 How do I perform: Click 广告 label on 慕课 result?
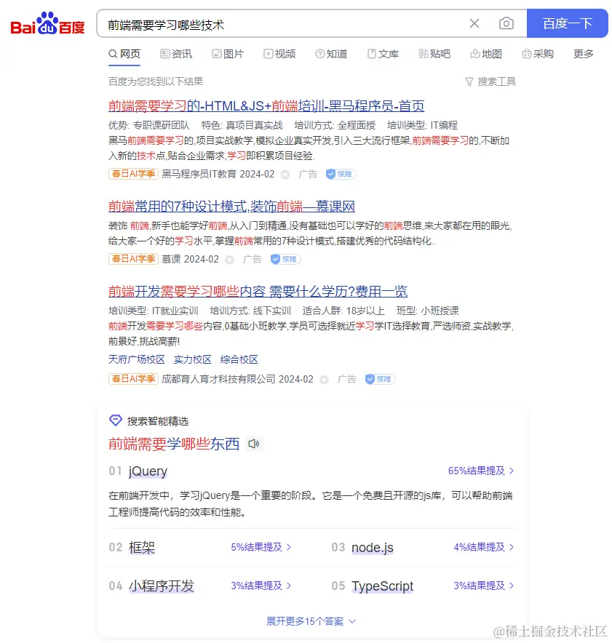point(252,259)
